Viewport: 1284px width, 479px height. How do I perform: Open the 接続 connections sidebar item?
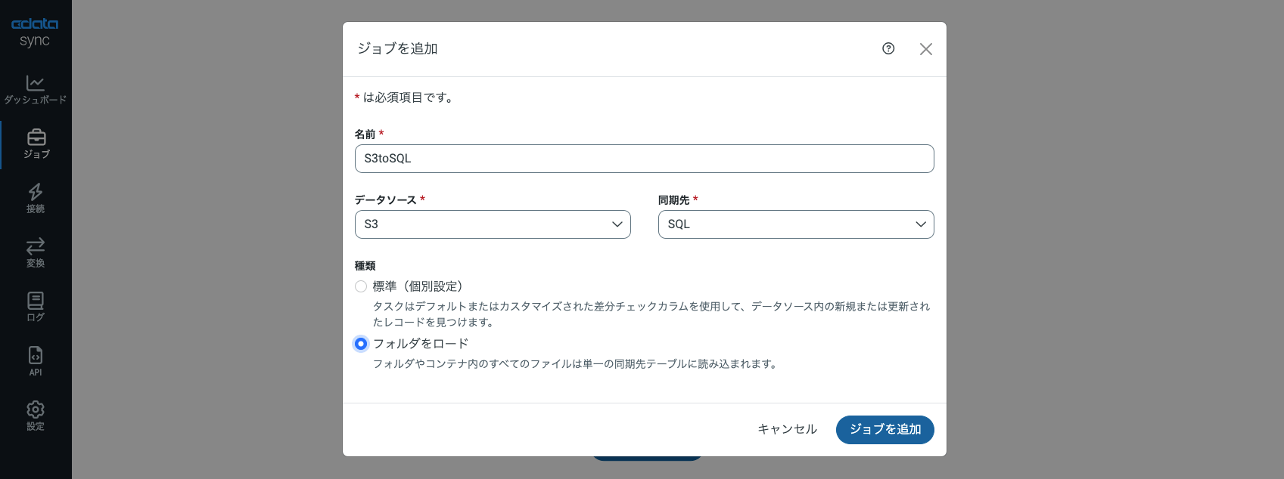click(x=36, y=198)
